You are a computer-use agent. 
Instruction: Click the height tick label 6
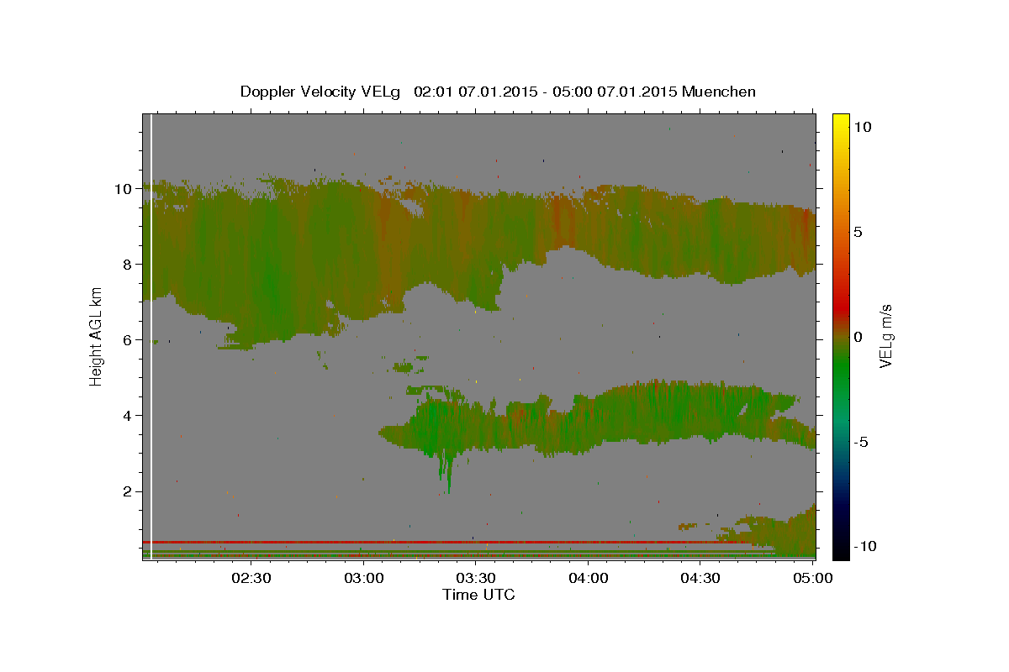pos(129,340)
